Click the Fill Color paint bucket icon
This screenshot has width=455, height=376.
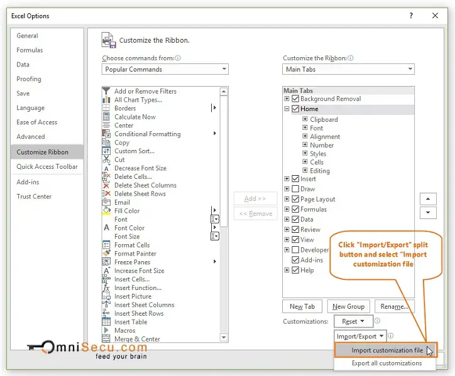click(106, 211)
